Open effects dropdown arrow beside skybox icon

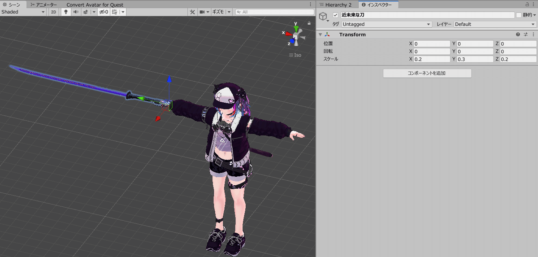(x=94, y=12)
